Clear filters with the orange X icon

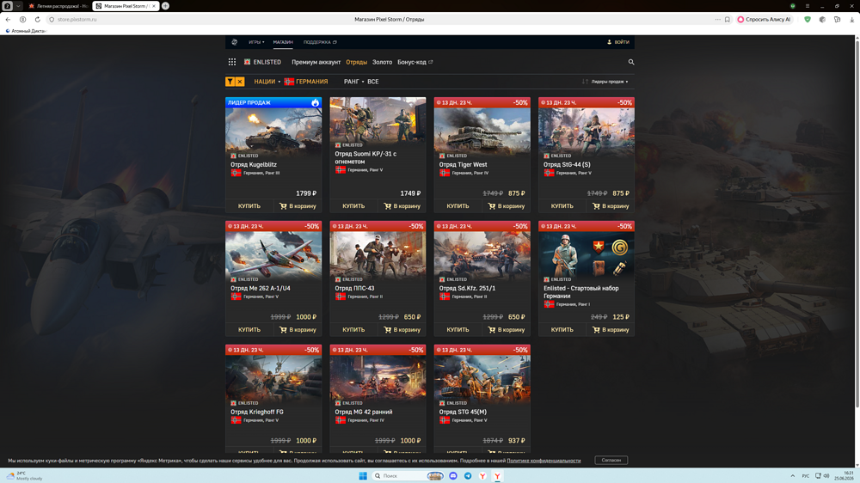click(x=240, y=82)
